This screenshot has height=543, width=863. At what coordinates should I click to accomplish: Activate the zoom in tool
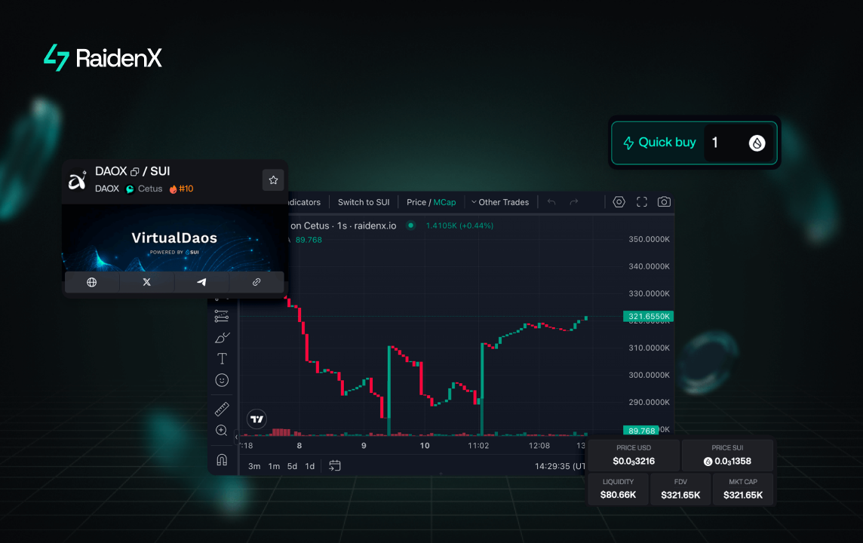pos(222,430)
